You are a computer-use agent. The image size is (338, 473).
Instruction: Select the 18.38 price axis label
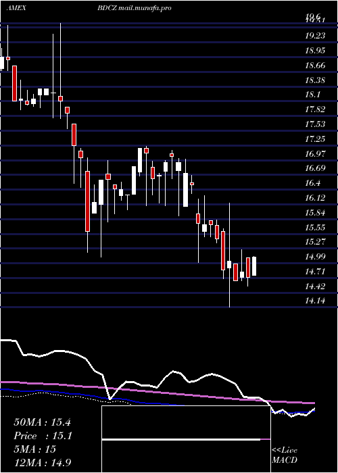tap(316, 80)
